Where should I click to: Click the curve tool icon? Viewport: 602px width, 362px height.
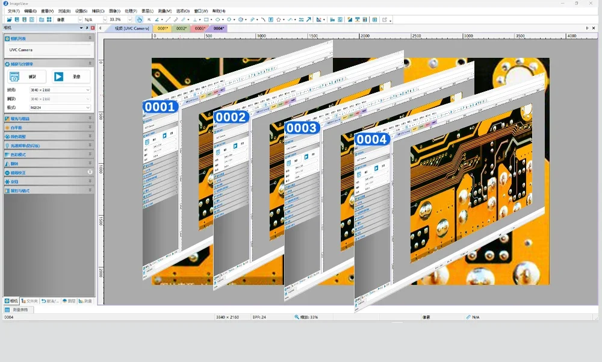[290, 20]
